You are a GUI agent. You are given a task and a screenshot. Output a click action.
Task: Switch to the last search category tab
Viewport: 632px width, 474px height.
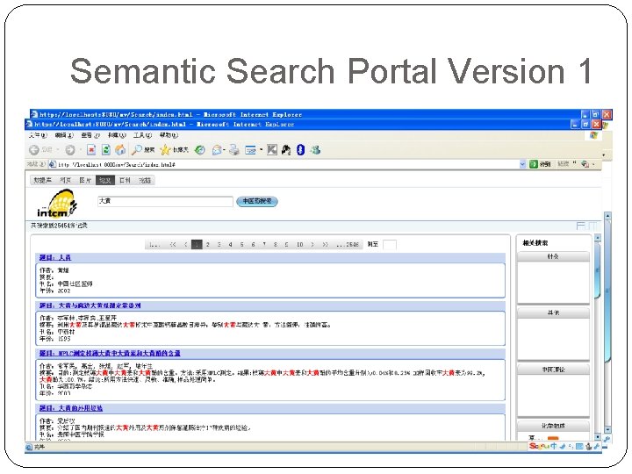pos(145,180)
